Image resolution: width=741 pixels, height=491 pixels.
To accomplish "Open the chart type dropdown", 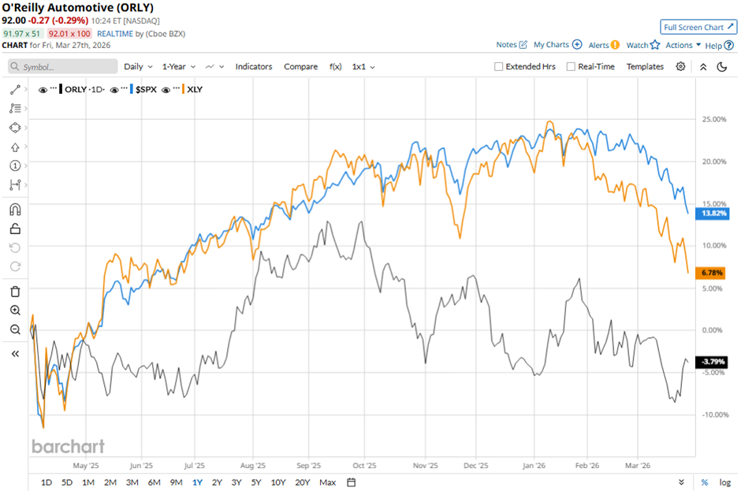I will pyautogui.click(x=214, y=67).
